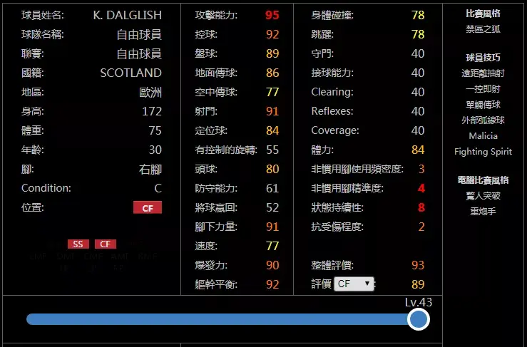Click the Reflexes value 40

[418, 112]
